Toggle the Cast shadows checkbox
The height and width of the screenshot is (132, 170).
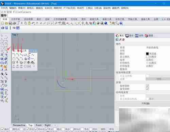[x=148, y=86]
